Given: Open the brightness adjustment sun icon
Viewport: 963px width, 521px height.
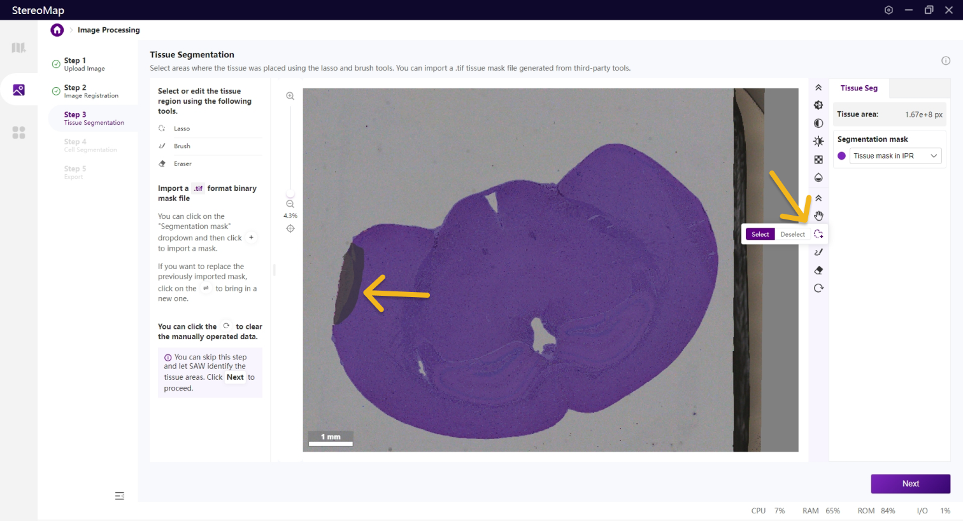Looking at the screenshot, I should click(x=818, y=141).
